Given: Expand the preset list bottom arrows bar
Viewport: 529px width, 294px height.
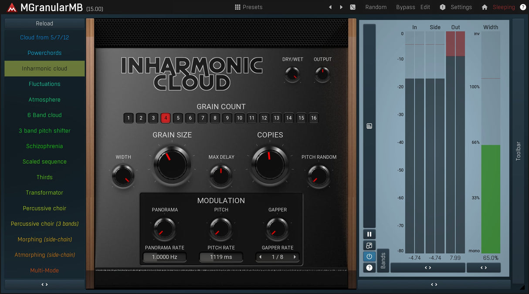Looking at the screenshot, I should 44,284.
